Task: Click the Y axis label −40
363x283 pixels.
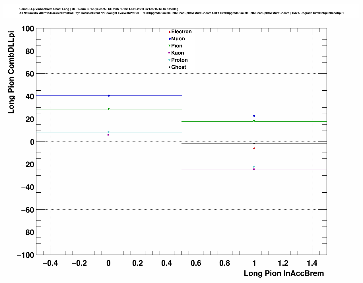Action: pyautogui.click(x=28, y=187)
